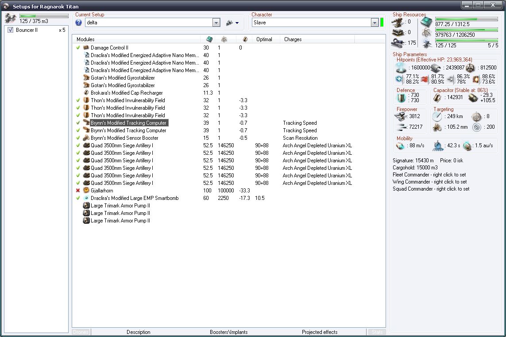Click the scan resolution icon beside 105.2 mm
Image resolution: width=506 pixels, height=337 pixels.
[x=437, y=127]
